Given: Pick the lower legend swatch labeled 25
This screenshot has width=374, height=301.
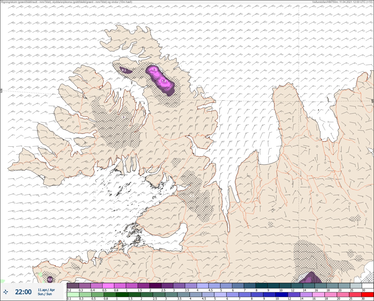Looking at the screenshot, I should pyautogui.click(x=356, y=294).
